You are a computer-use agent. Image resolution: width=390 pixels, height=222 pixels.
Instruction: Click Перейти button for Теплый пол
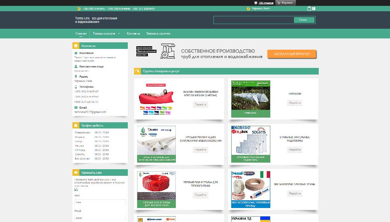click(201, 195)
